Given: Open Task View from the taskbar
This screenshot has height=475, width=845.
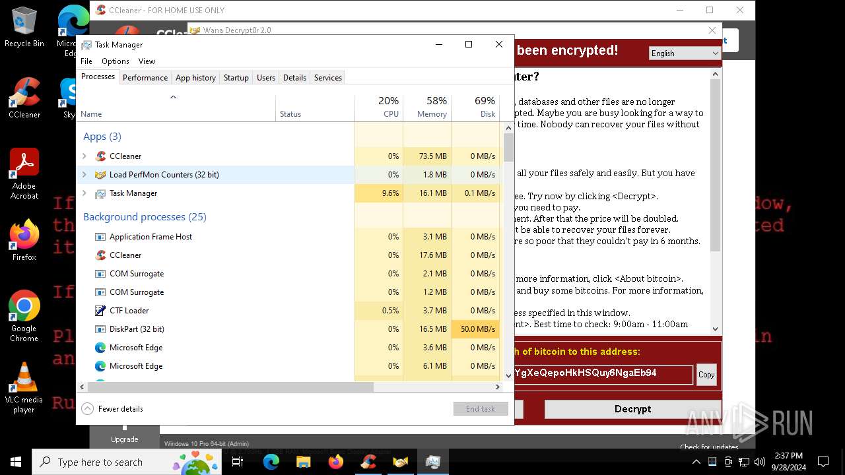Looking at the screenshot, I should coord(238,462).
